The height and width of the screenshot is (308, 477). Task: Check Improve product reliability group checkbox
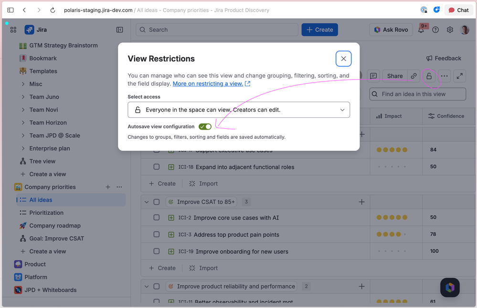156,287
